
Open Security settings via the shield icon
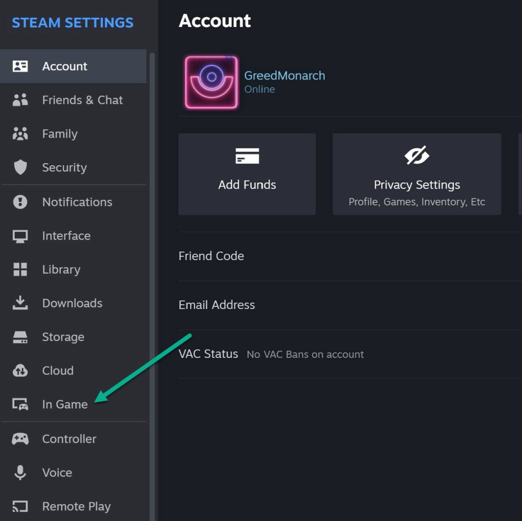pos(20,167)
